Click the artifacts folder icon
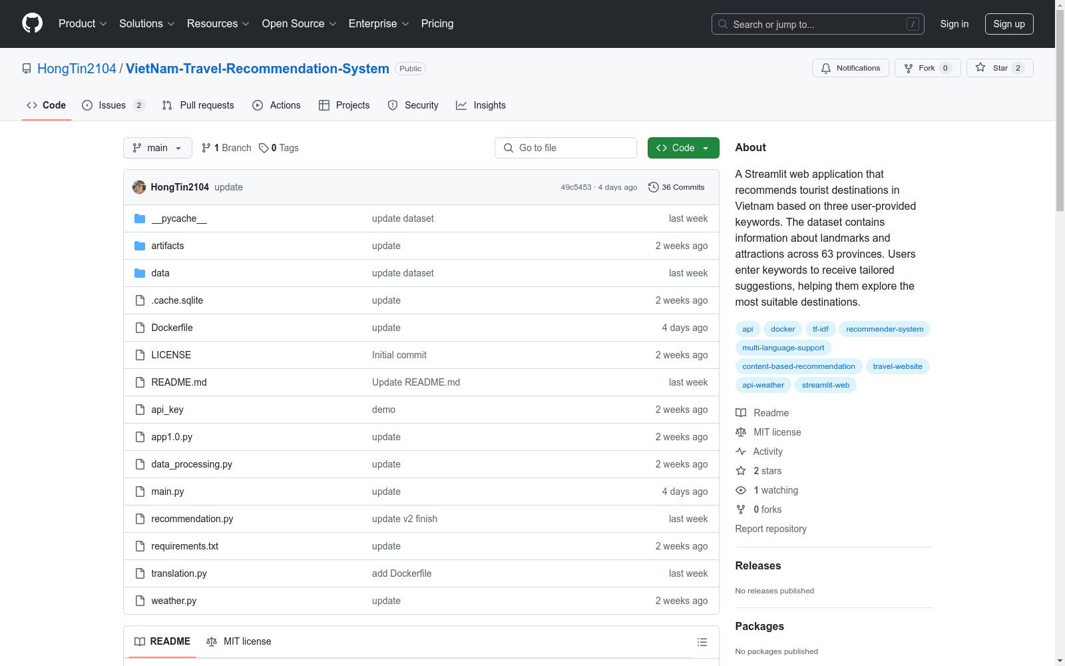 coord(140,246)
